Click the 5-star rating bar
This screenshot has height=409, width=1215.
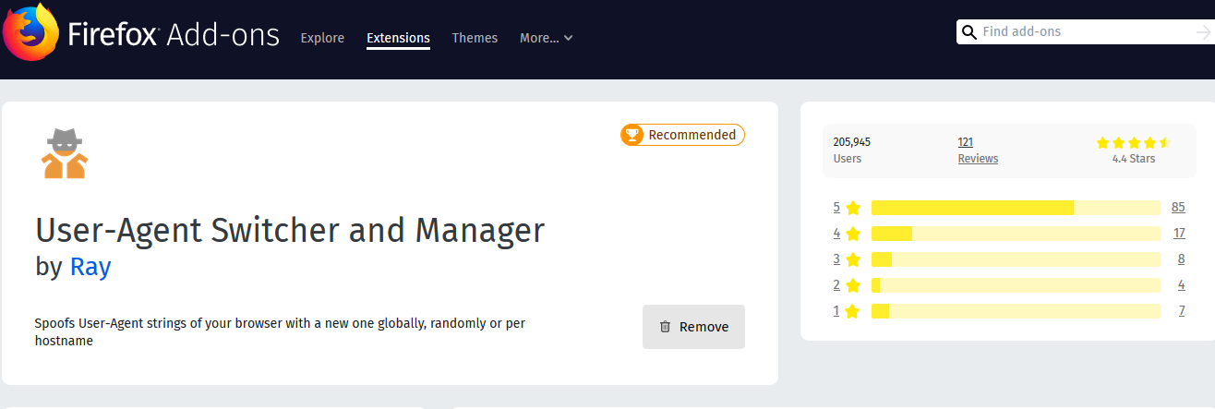(1016, 208)
